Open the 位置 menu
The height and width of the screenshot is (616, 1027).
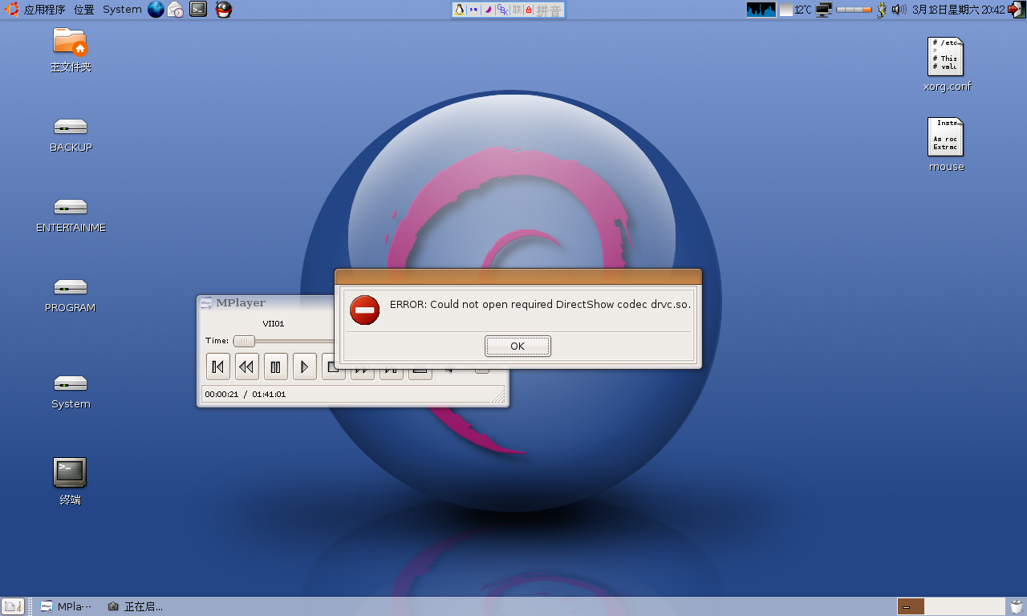click(x=84, y=10)
